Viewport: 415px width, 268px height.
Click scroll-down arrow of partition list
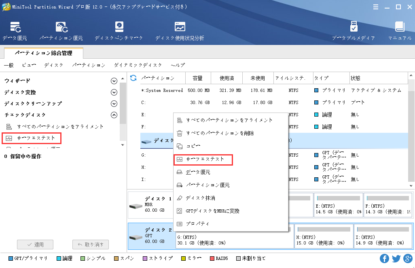point(411,186)
